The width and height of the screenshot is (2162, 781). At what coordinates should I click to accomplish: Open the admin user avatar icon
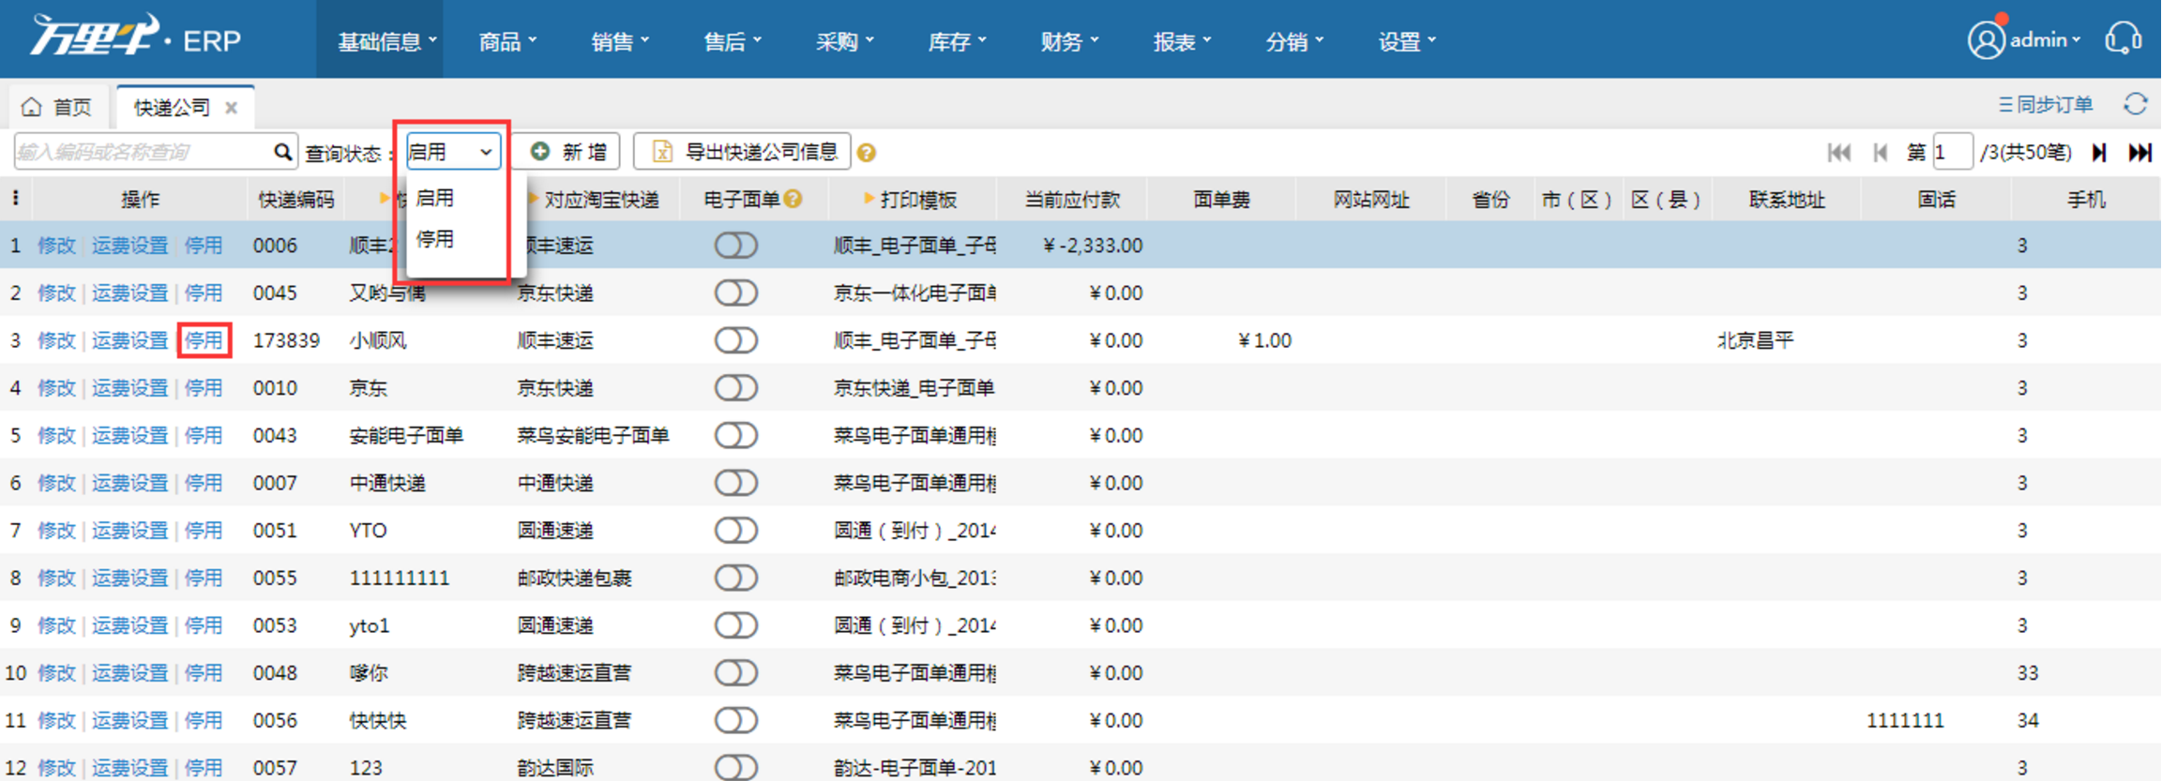point(1986,40)
